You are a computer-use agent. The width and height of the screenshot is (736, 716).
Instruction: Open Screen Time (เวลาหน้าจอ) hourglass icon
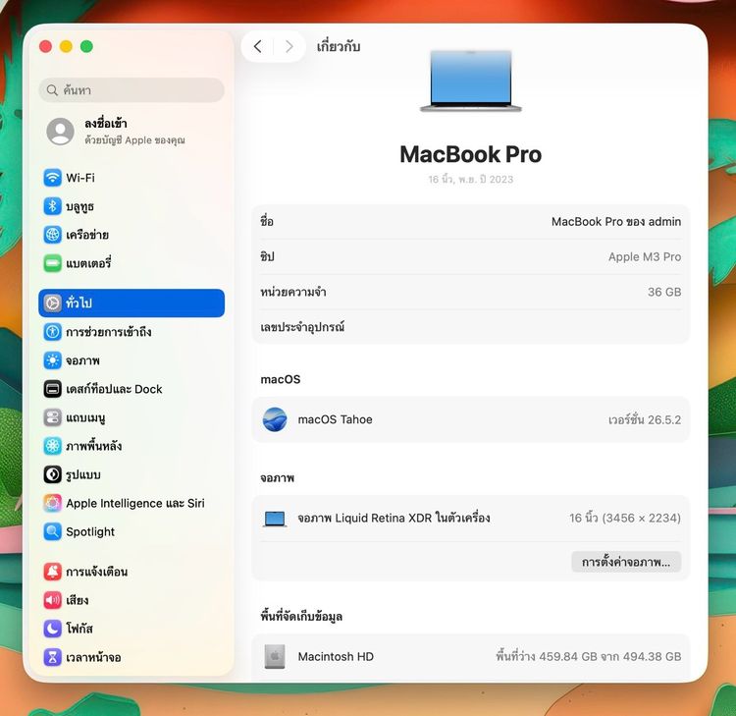53,657
